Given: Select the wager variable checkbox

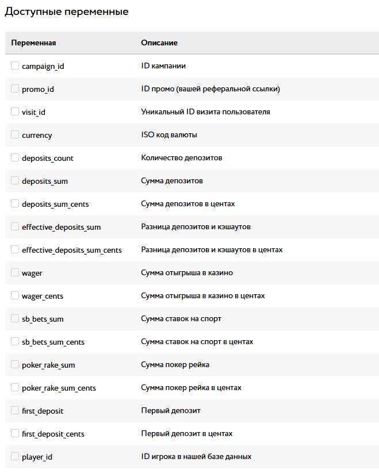Looking at the screenshot, I should click(x=15, y=272).
